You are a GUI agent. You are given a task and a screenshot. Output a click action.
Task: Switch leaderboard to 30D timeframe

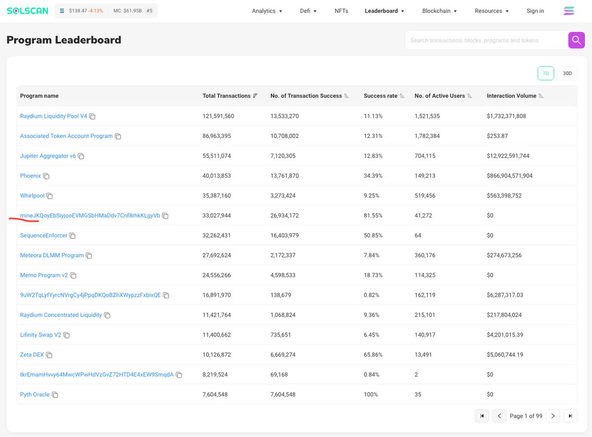(x=567, y=73)
